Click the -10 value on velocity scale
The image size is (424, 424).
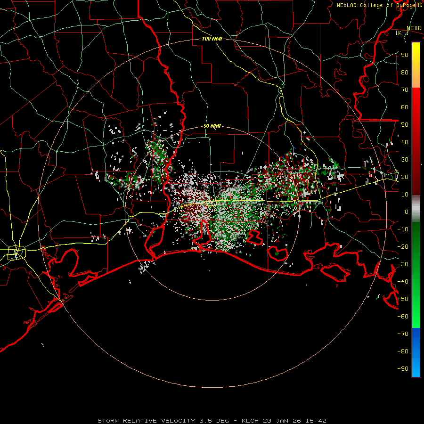pyautogui.click(x=403, y=229)
